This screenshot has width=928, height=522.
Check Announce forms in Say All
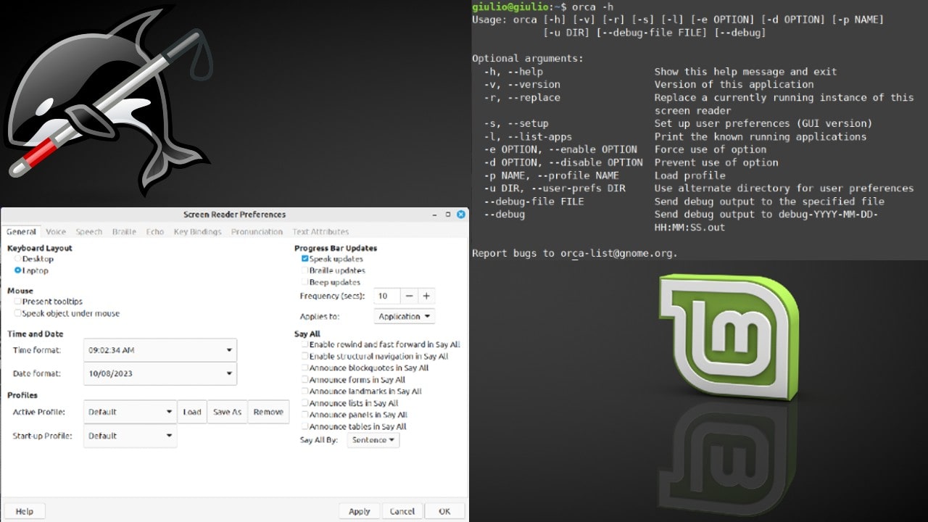point(353,380)
